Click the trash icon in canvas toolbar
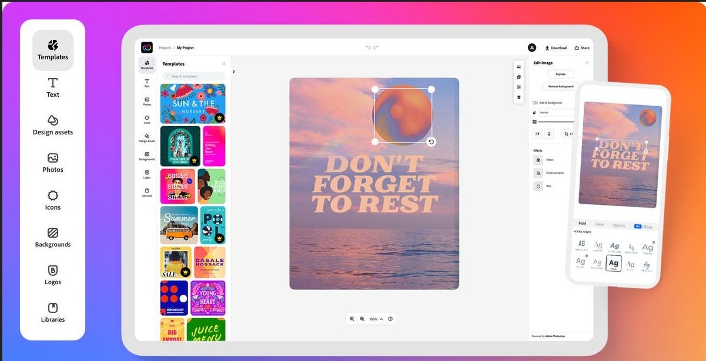 pyautogui.click(x=518, y=97)
